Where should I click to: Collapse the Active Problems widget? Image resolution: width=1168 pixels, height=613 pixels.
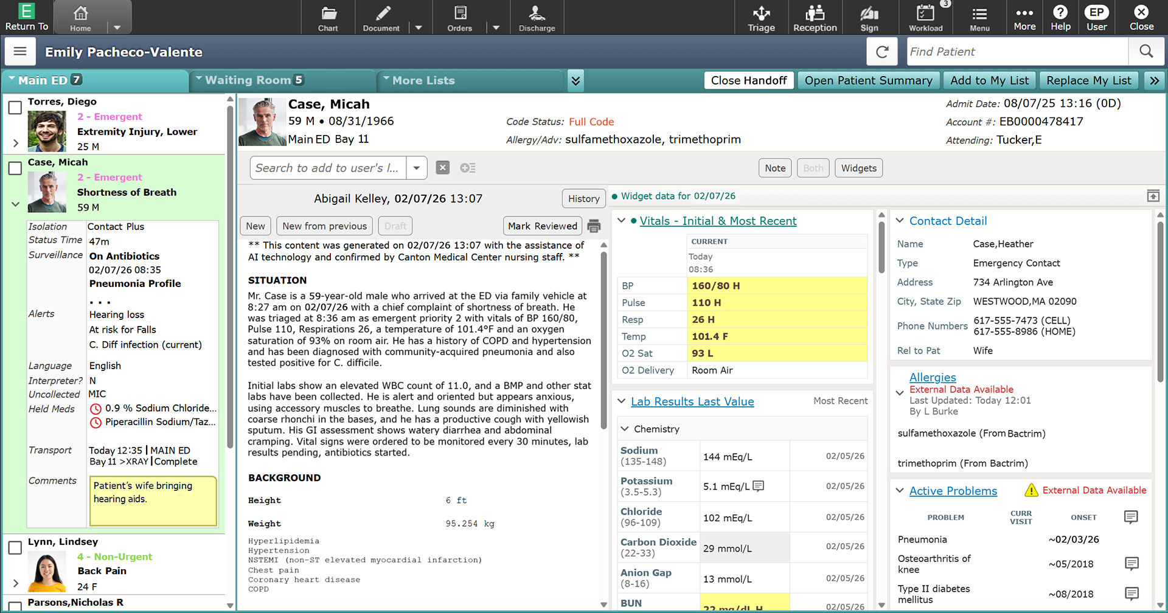pyautogui.click(x=900, y=491)
